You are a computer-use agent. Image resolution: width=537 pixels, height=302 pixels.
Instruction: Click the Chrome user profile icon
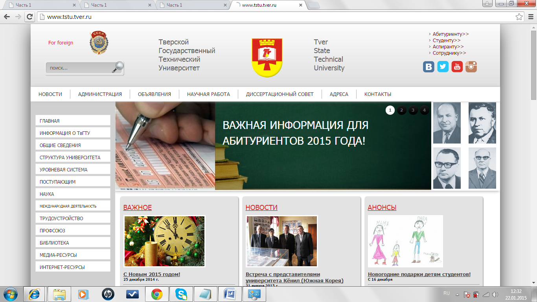click(487, 3)
